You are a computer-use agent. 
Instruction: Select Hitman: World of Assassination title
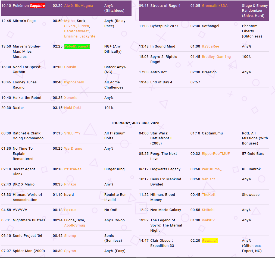tap(27, 197)
